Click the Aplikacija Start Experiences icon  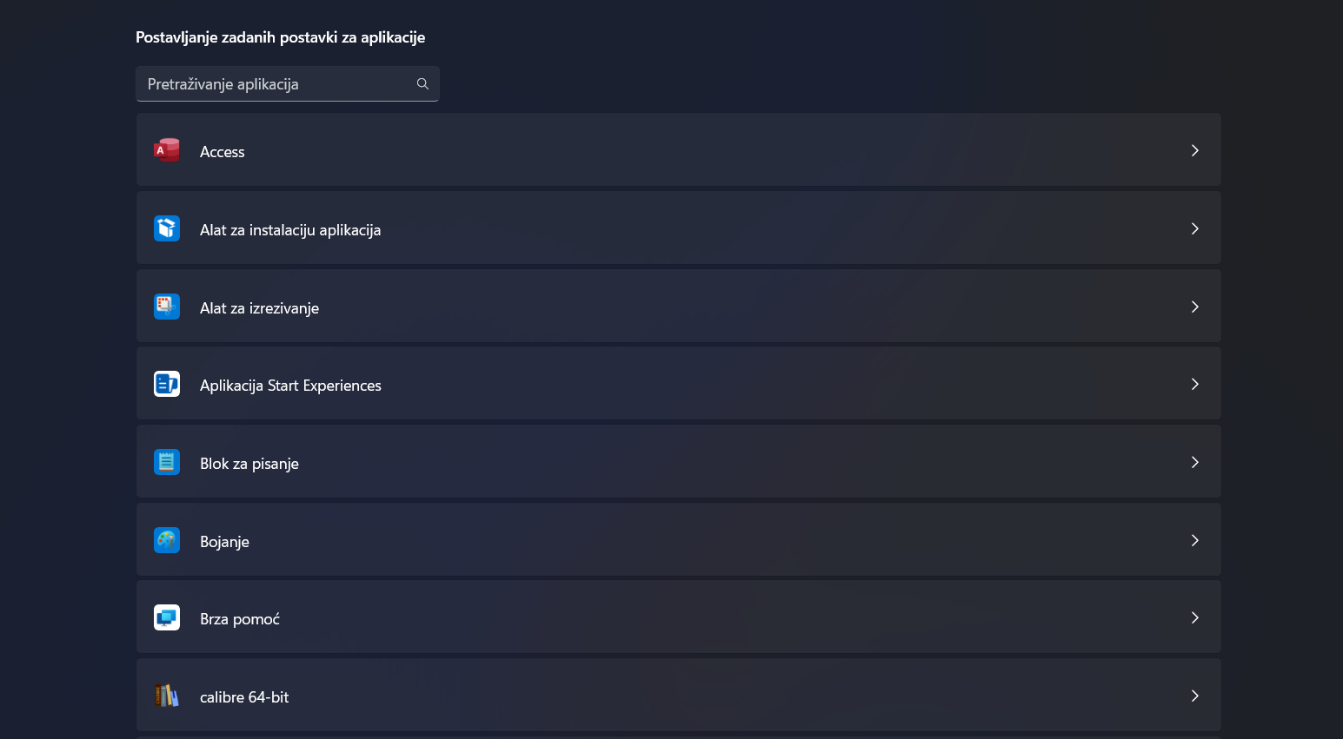click(167, 384)
